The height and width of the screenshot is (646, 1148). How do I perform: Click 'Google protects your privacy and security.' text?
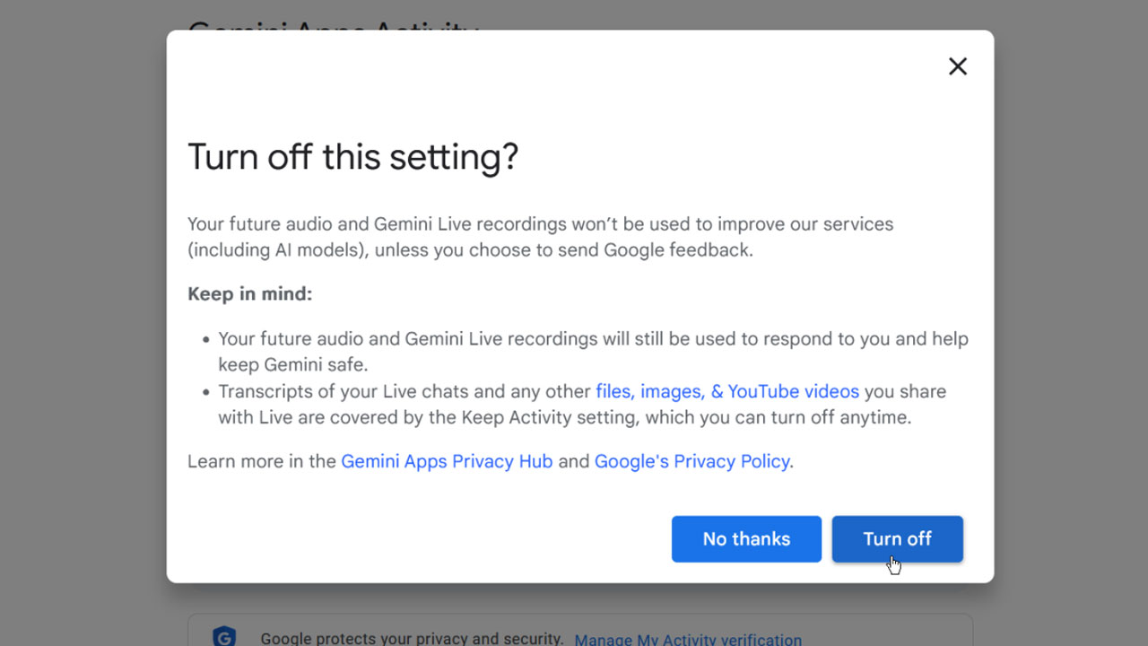point(412,639)
